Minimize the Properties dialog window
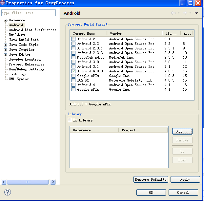Image resolution: width=204 pixels, height=201 pixels. (x=183, y=3)
